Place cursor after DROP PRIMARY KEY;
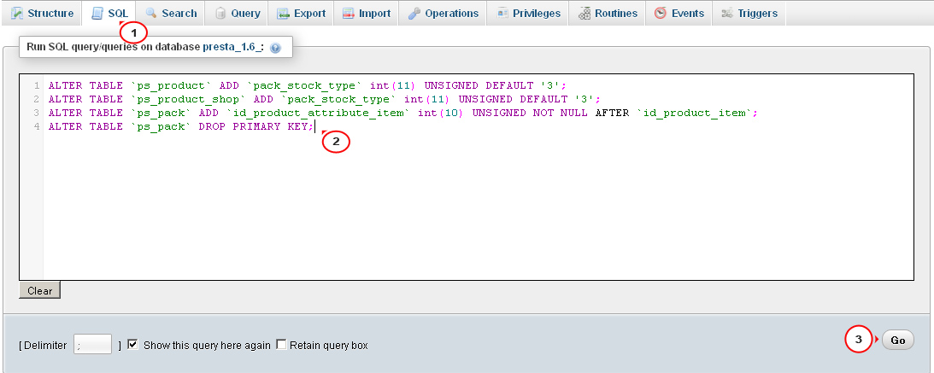 (x=315, y=126)
